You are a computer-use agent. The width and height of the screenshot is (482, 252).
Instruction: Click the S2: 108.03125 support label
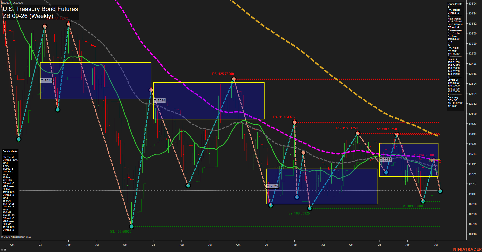coord(299,213)
